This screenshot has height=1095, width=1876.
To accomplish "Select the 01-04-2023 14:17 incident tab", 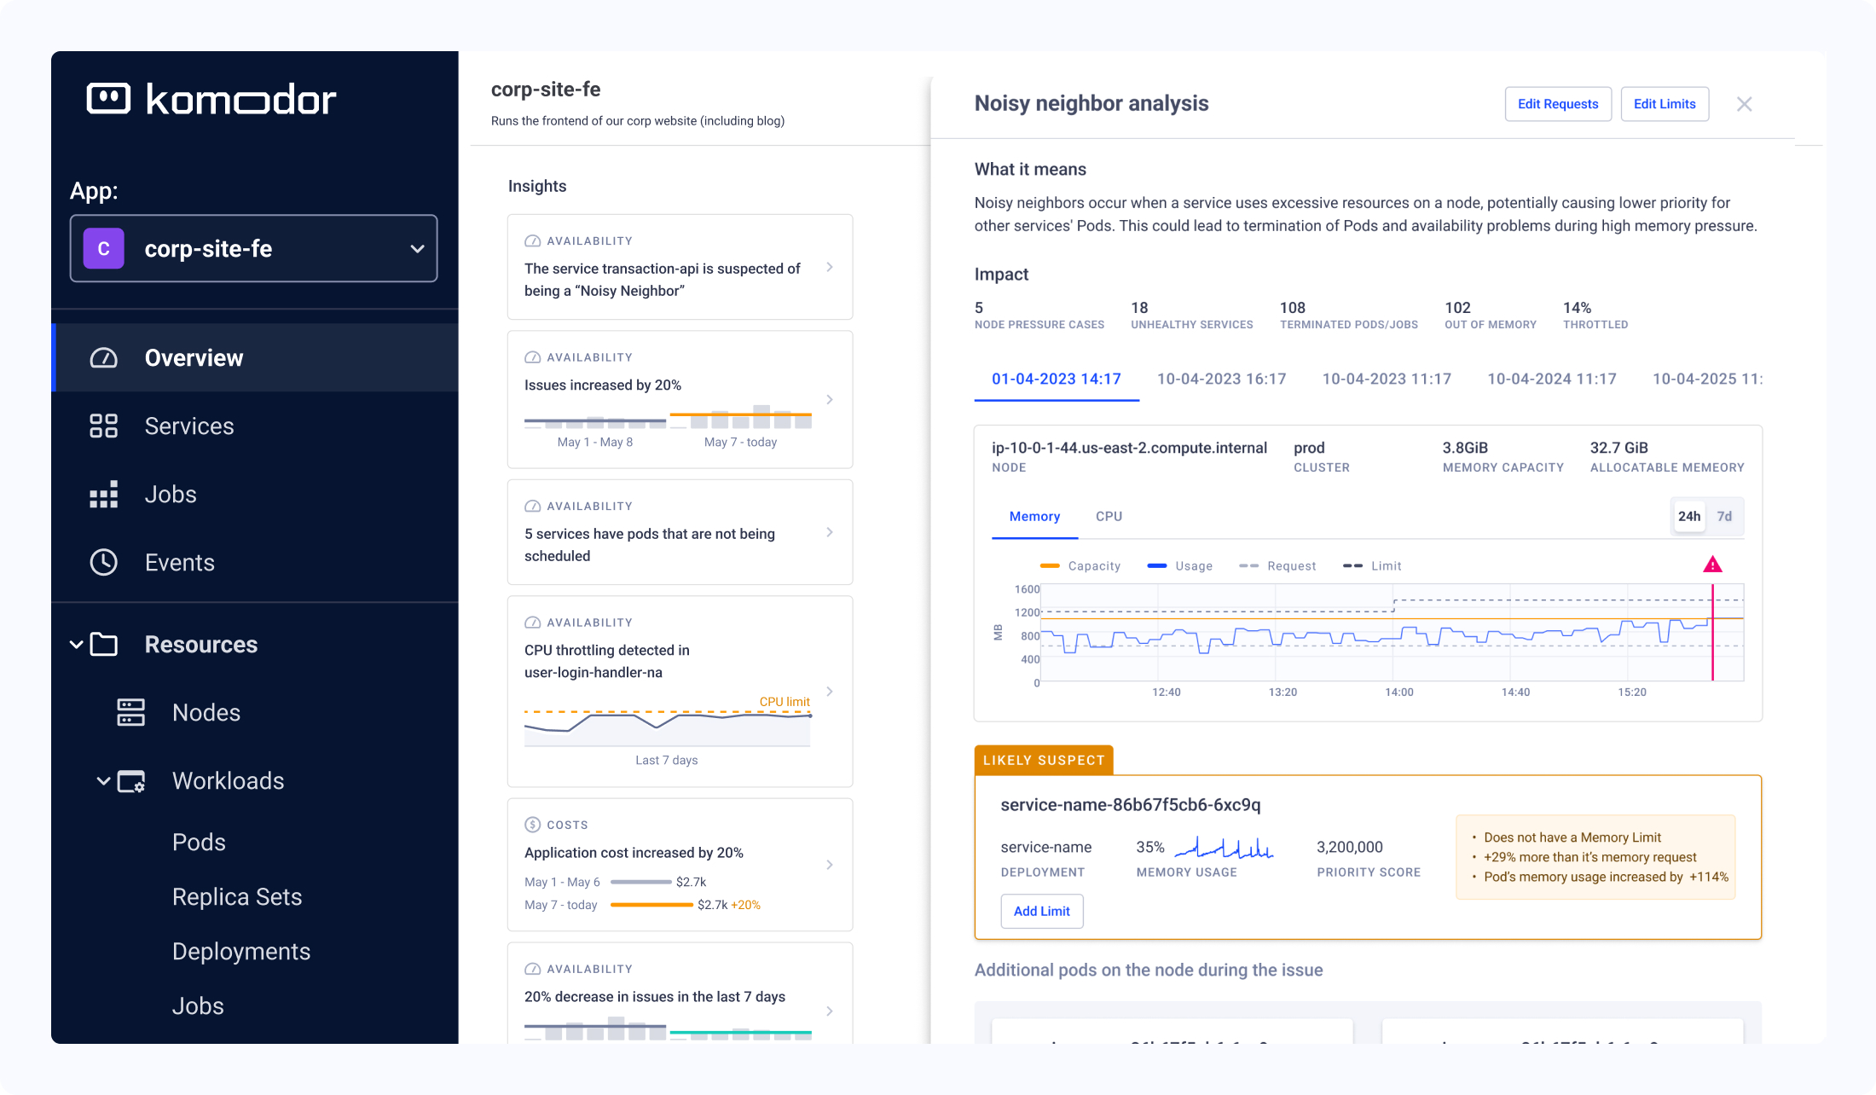I will pos(1057,379).
